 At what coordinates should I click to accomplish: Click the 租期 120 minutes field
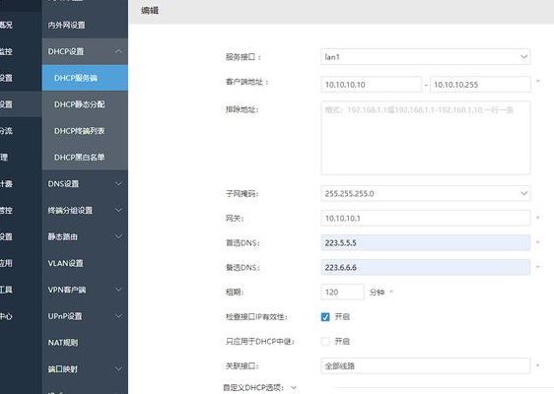342,292
